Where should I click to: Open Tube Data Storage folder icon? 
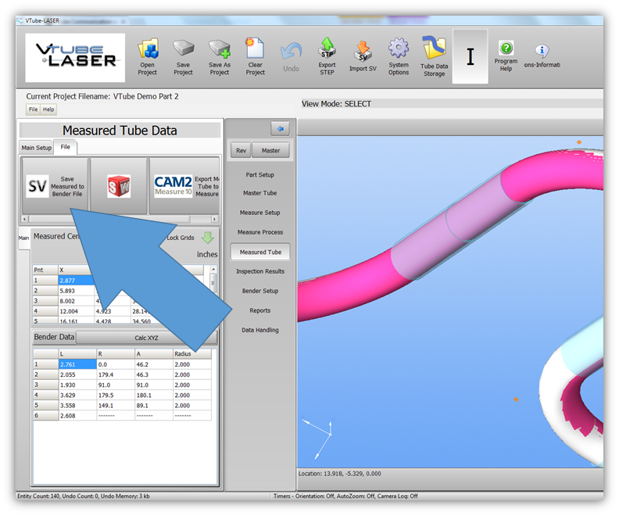click(434, 50)
